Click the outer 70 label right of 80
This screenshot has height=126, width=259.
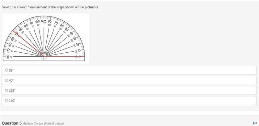tap(56, 23)
